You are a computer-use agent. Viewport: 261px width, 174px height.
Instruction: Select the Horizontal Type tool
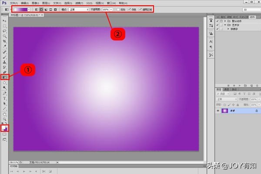coord(4,98)
